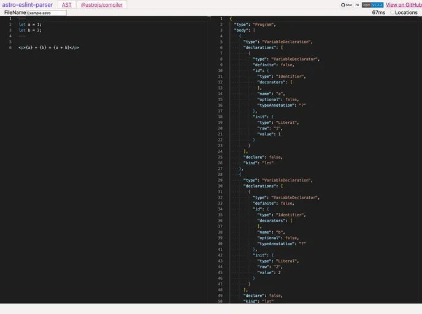This screenshot has width=422, height=314.
Task: Open the GitHub star count 78
Action: [357, 5]
